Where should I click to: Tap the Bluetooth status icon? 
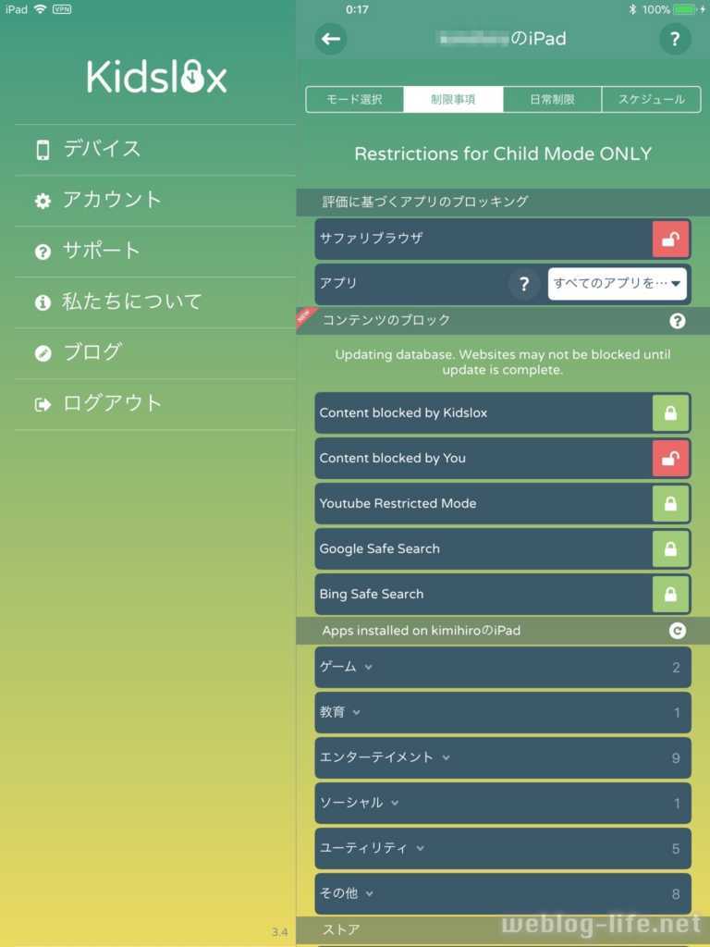(x=632, y=9)
